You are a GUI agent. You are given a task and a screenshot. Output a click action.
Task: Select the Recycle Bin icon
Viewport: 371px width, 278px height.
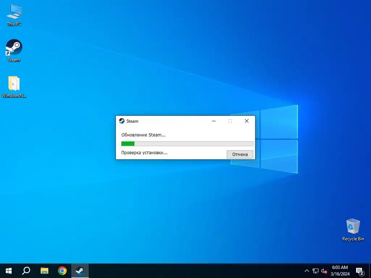(x=353, y=230)
